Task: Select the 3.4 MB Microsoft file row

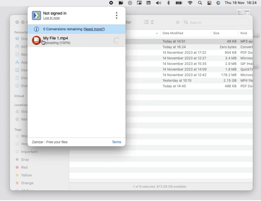Action: click(189, 58)
